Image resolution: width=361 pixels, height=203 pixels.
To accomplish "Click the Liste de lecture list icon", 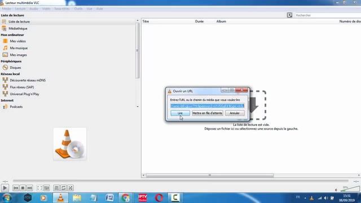I will [x=4, y=21].
